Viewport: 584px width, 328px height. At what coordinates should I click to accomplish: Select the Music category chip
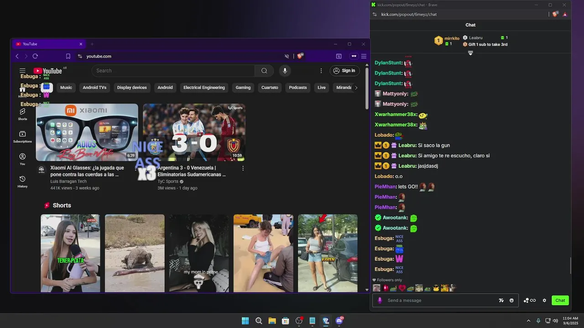pyautogui.click(x=66, y=87)
